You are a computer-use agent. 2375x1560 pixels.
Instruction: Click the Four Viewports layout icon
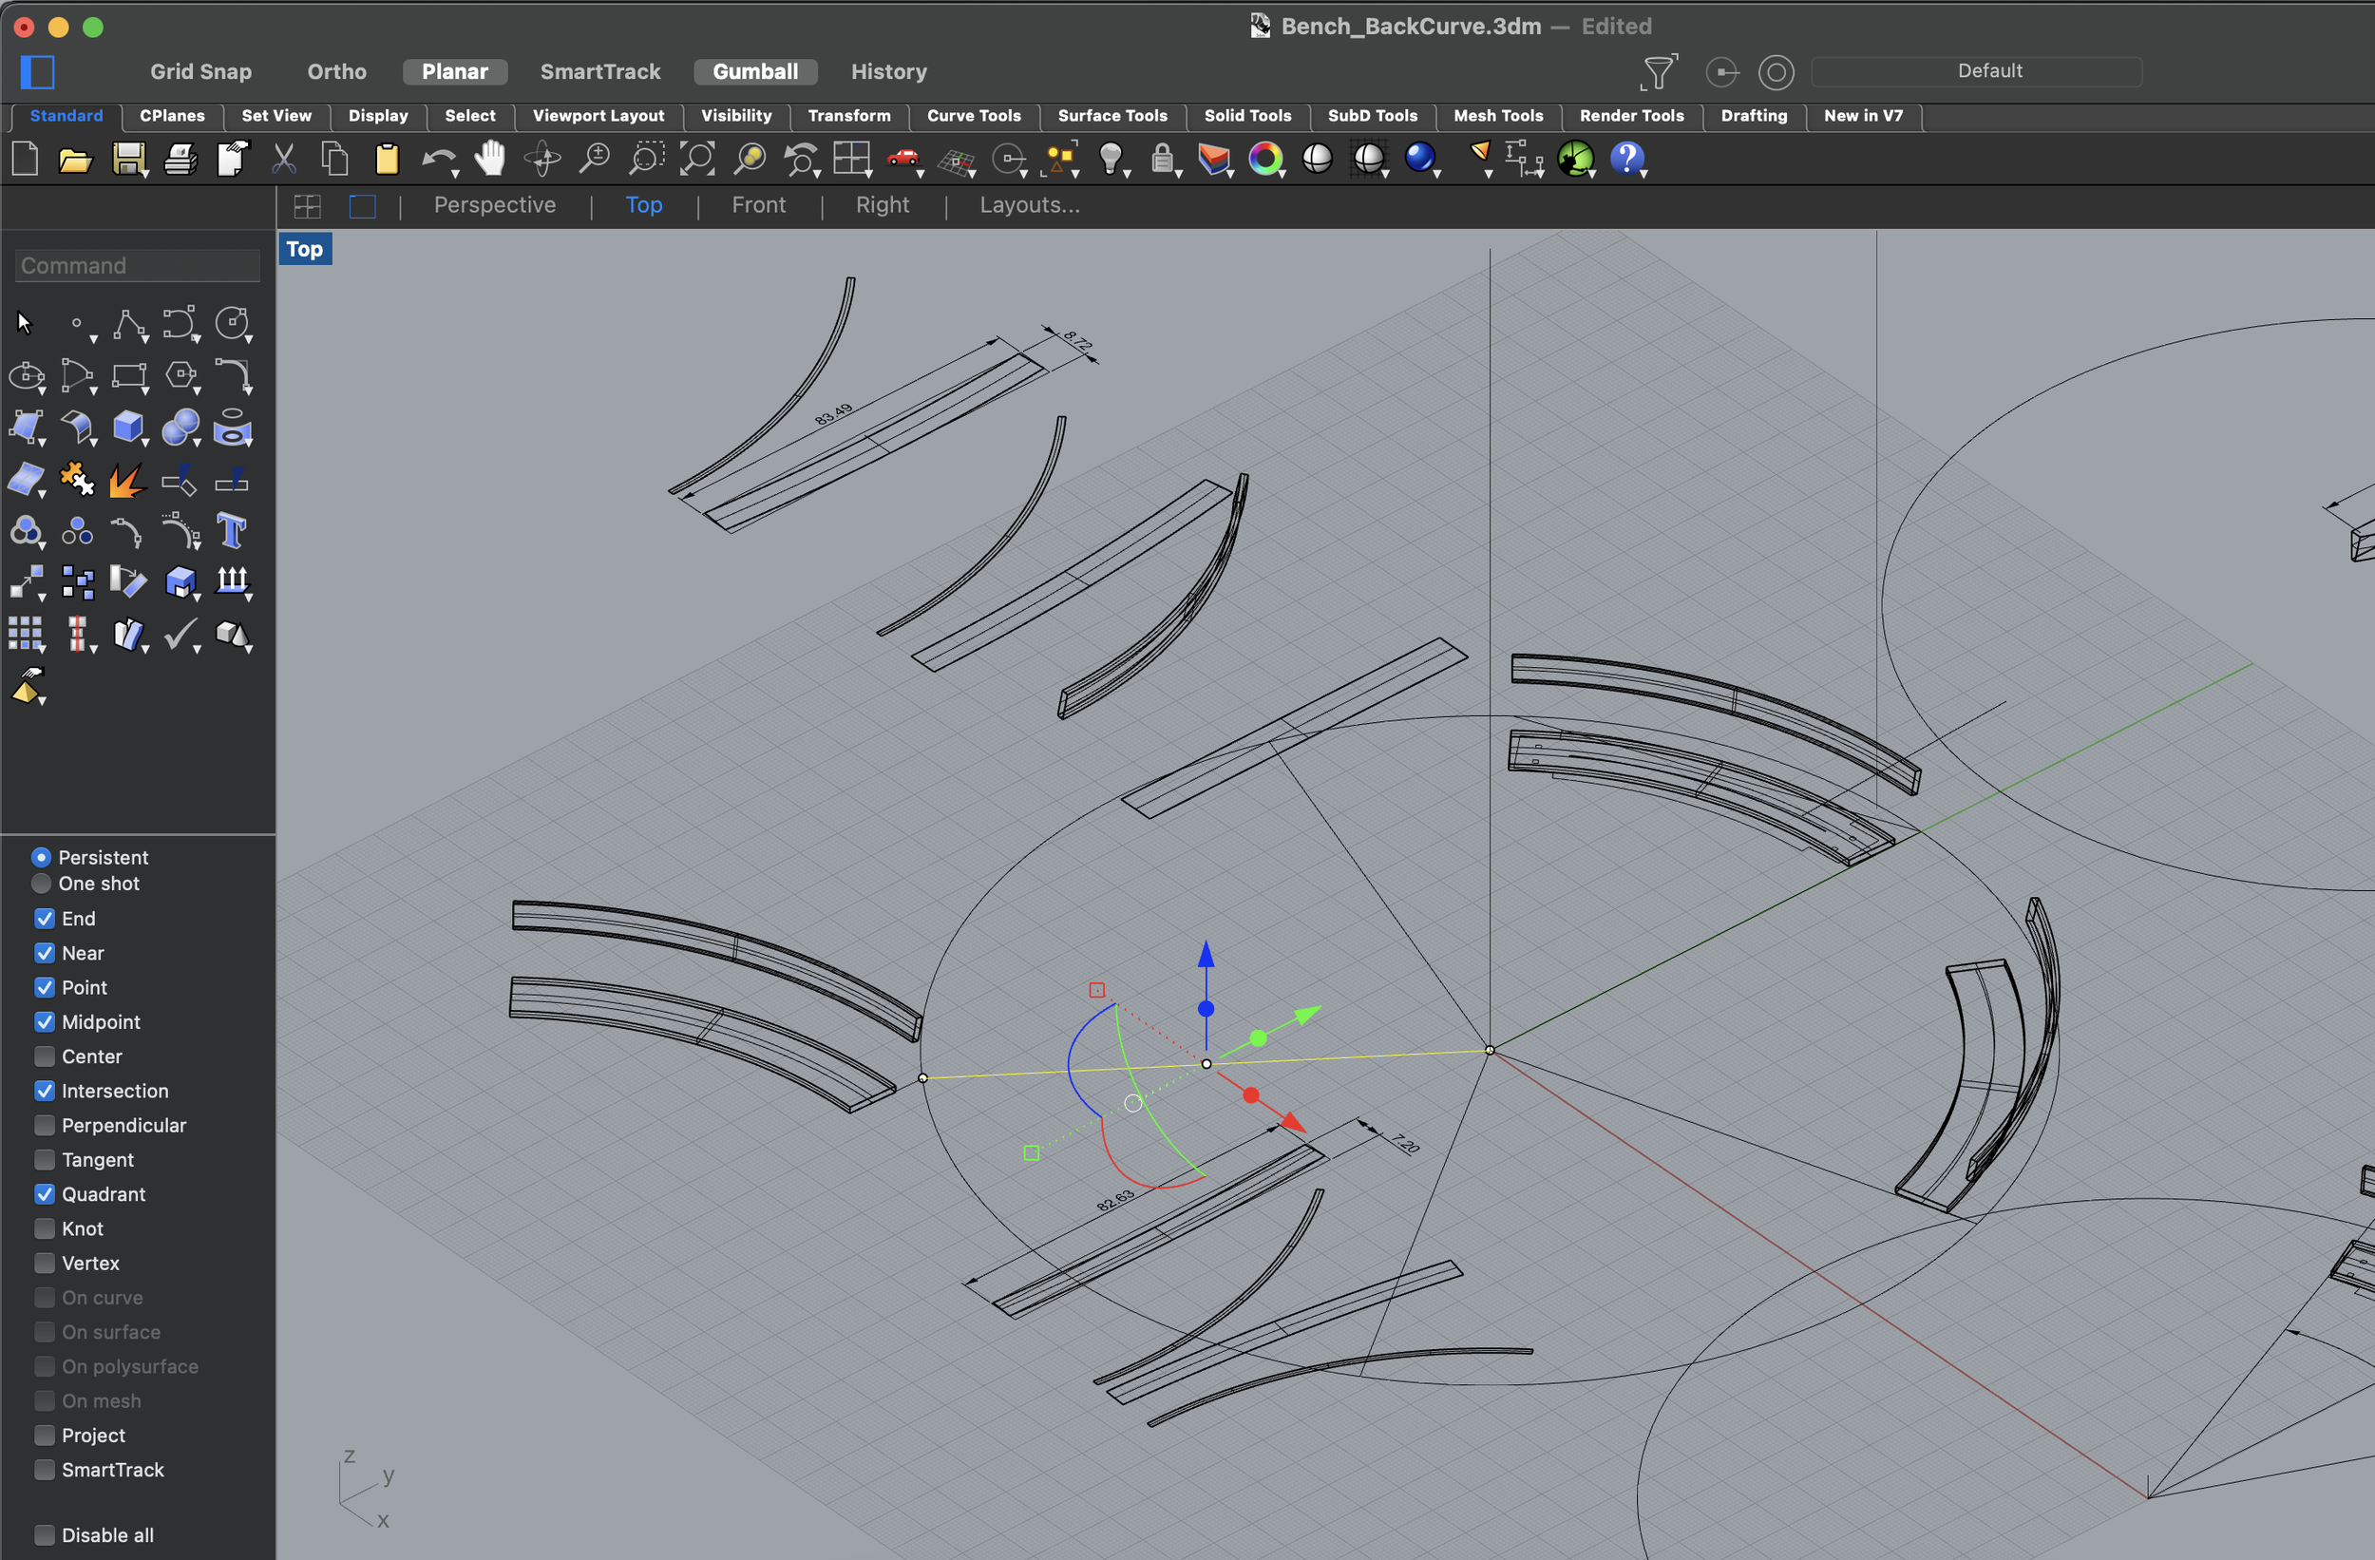point(852,159)
